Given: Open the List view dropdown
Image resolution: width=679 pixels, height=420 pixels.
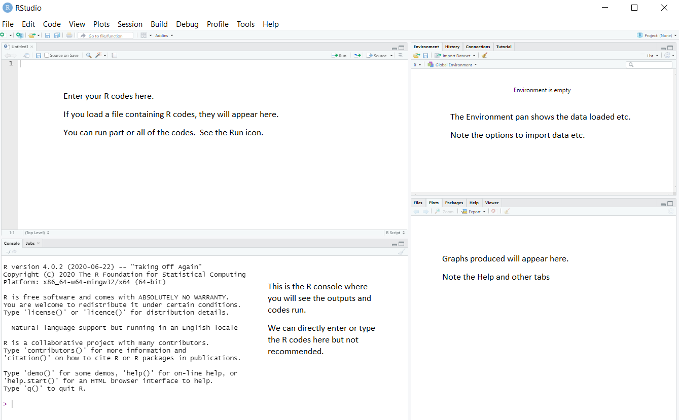Looking at the screenshot, I should 649,56.
